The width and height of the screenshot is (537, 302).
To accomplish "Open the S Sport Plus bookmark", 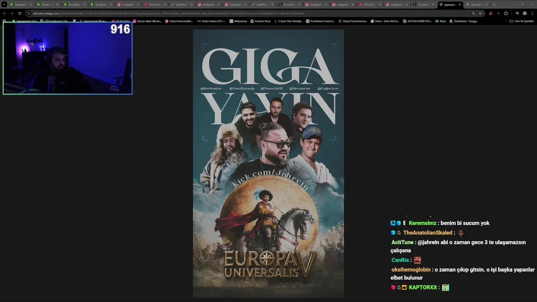I will [x=288, y=21].
